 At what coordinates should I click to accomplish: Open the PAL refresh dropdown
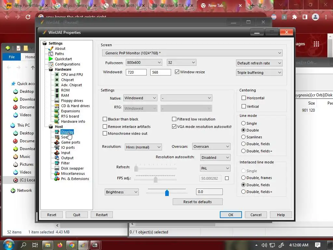click(x=215, y=168)
